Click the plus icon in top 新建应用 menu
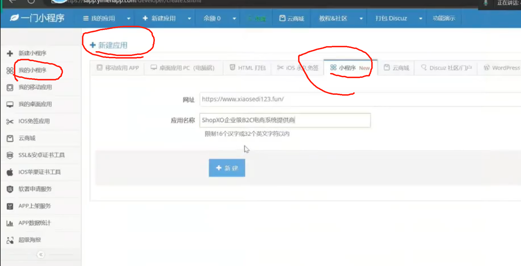Viewport: 521px width, 266px height. pos(145,18)
